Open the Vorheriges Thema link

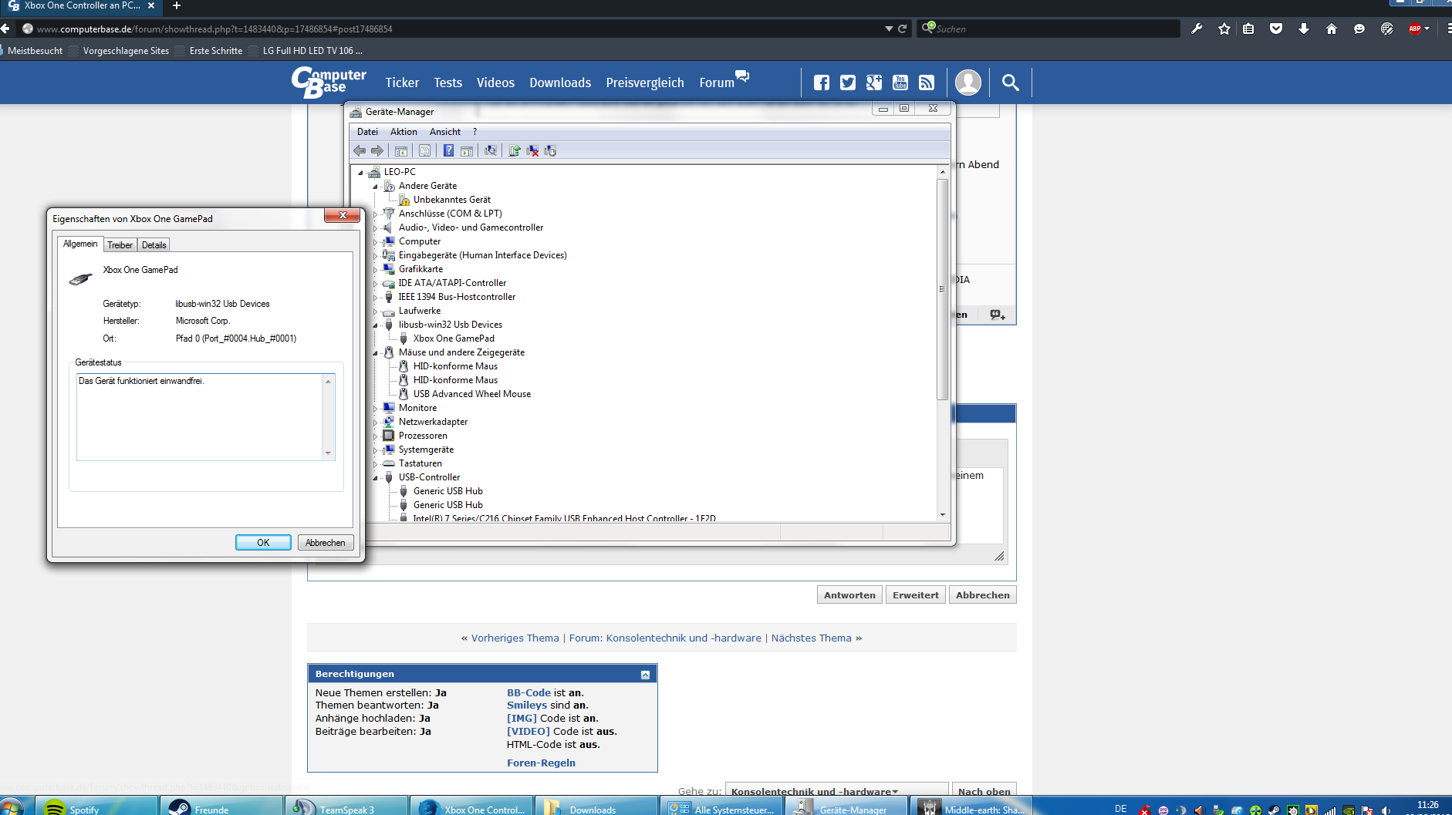tap(515, 638)
